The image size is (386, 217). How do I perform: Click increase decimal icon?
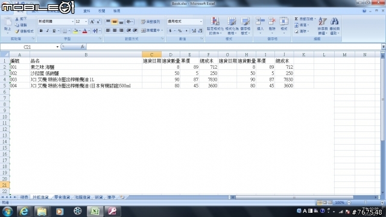[194, 31]
